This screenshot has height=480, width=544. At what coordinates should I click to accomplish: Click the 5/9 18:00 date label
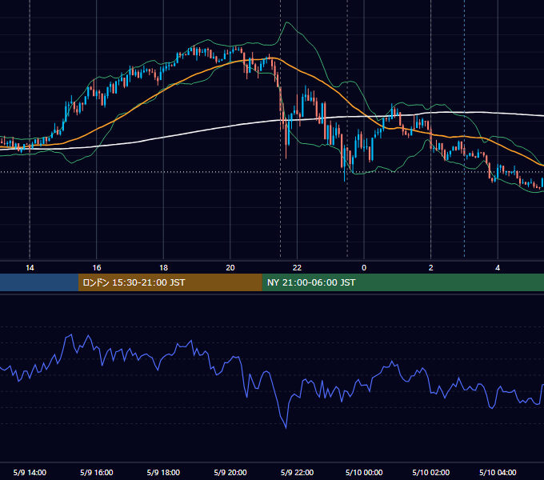[163, 472]
